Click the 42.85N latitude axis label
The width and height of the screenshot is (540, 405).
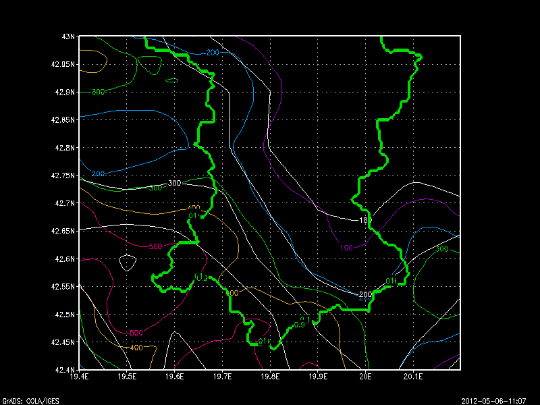(63, 120)
